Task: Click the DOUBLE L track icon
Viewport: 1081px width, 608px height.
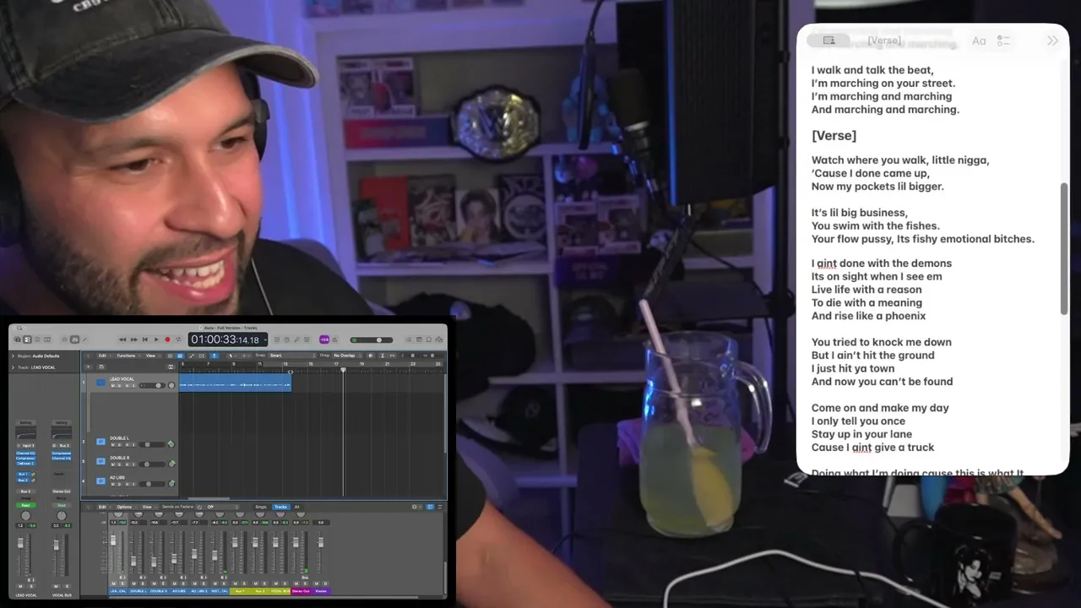Action: 100,442
